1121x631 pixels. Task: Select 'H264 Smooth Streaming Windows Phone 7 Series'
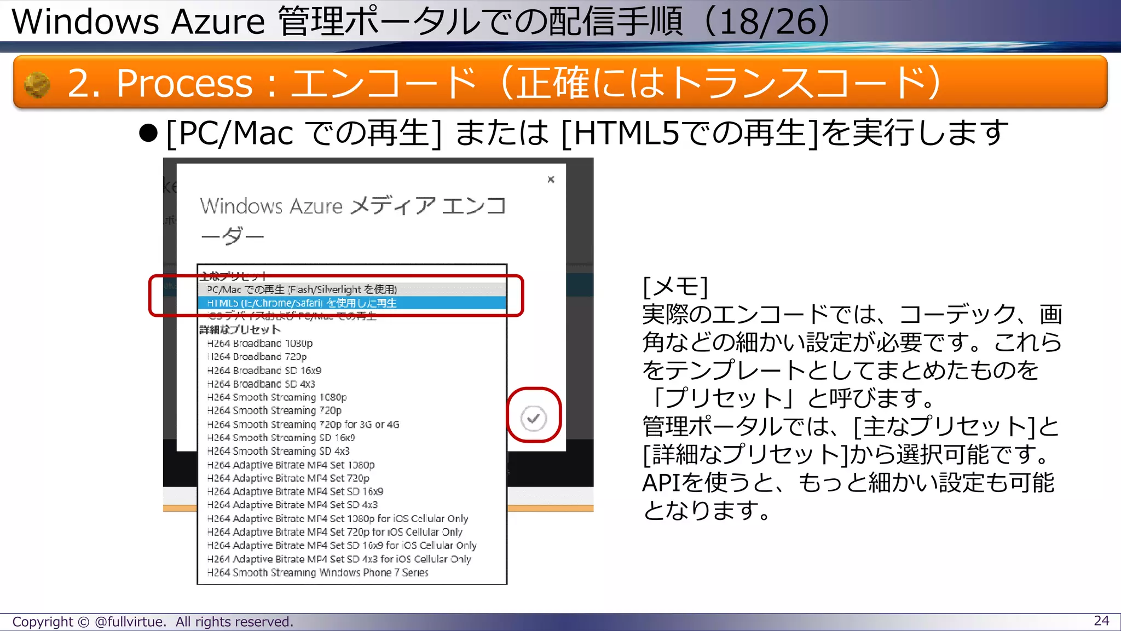pyautogui.click(x=352, y=572)
